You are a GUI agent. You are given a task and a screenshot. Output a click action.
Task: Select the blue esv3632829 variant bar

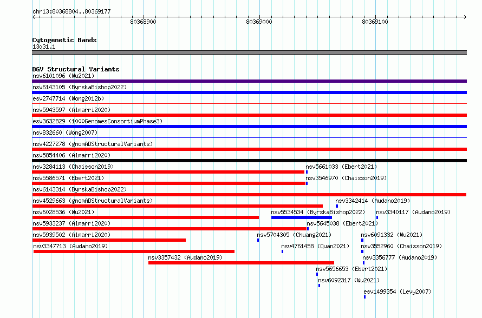click(249, 127)
